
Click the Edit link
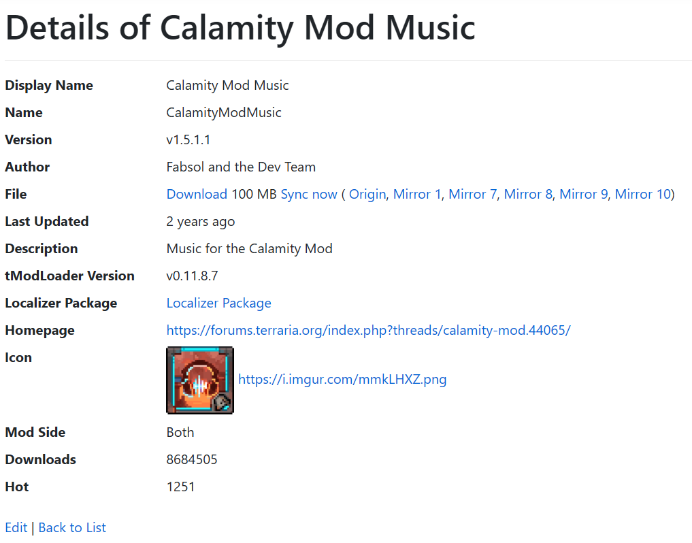click(x=16, y=528)
